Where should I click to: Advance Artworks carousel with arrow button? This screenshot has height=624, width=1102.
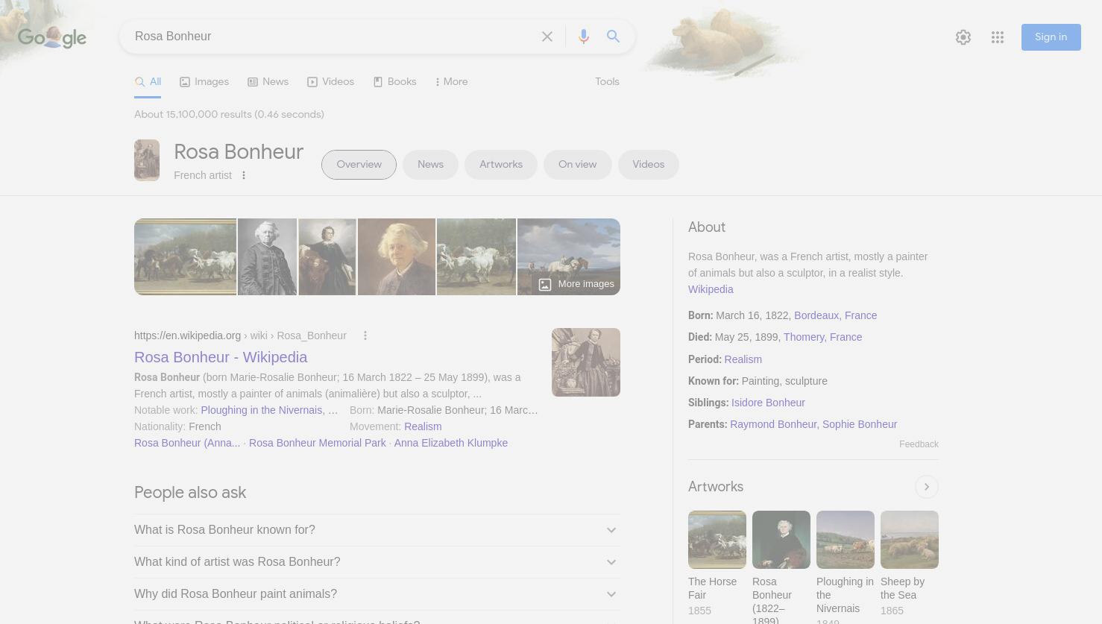927,487
